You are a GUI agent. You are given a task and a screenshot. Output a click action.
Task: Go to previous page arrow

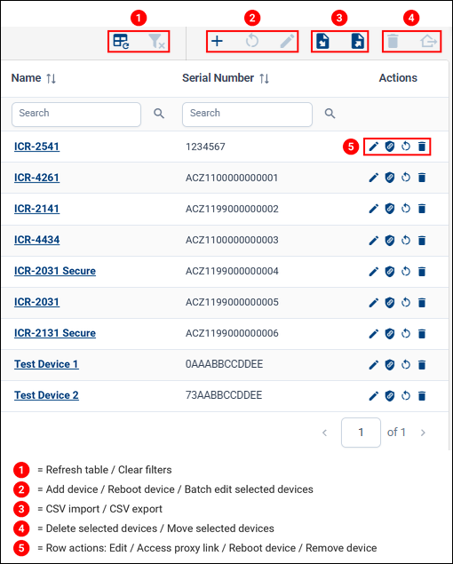point(324,433)
